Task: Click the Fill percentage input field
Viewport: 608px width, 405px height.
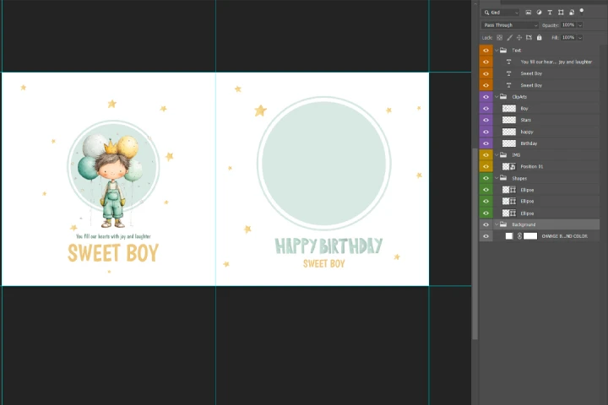Action: [567, 37]
